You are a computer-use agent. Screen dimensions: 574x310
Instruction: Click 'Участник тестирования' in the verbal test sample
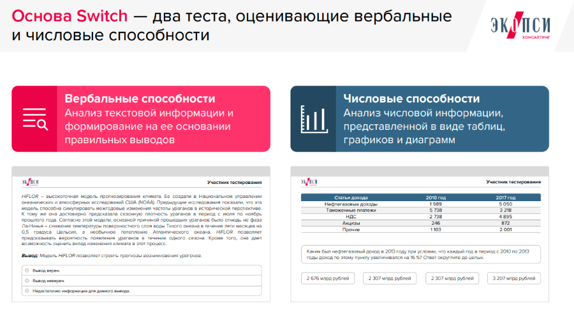pyautogui.click(x=234, y=182)
